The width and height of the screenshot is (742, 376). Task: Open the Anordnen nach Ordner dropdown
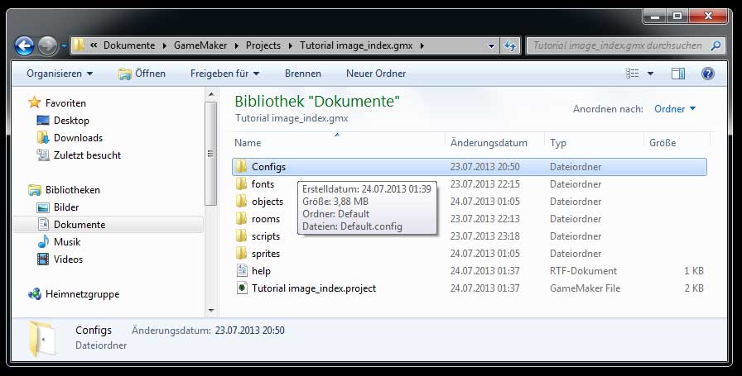pyautogui.click(x=675, y=109)
